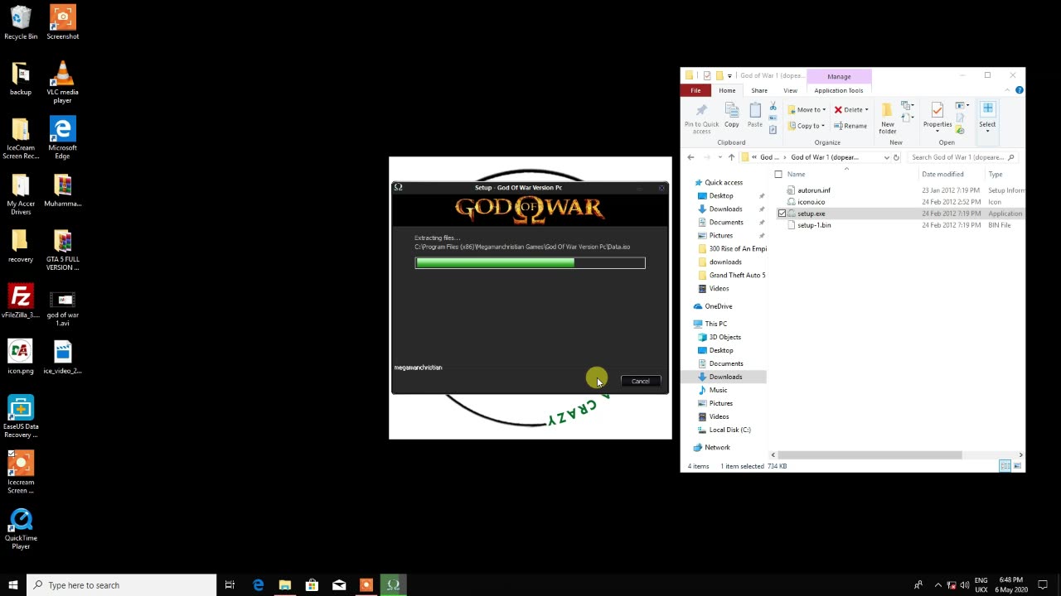The height and width of the screenshot is (596, 1061).
Task: Click Rename in Organize group
Action: pyautogui.click(x=850, y=126)
